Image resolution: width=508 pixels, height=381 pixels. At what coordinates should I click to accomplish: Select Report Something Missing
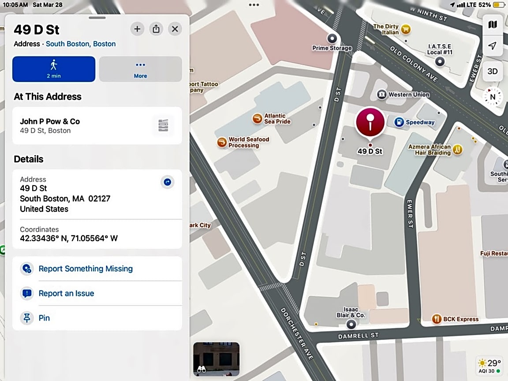tap(86, 269)
